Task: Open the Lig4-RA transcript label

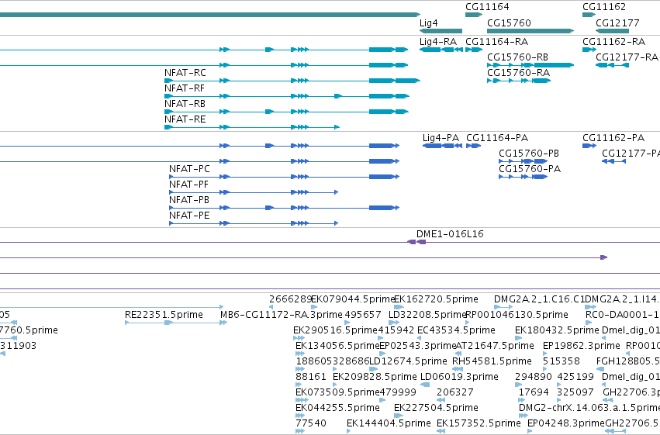Action: click(x=438, y=42)
